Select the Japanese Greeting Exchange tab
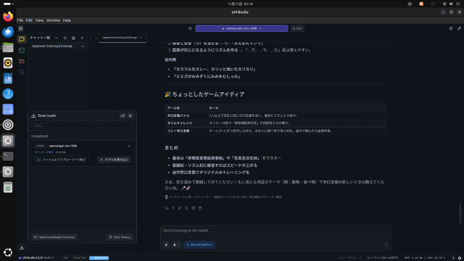 coord(122,38)
